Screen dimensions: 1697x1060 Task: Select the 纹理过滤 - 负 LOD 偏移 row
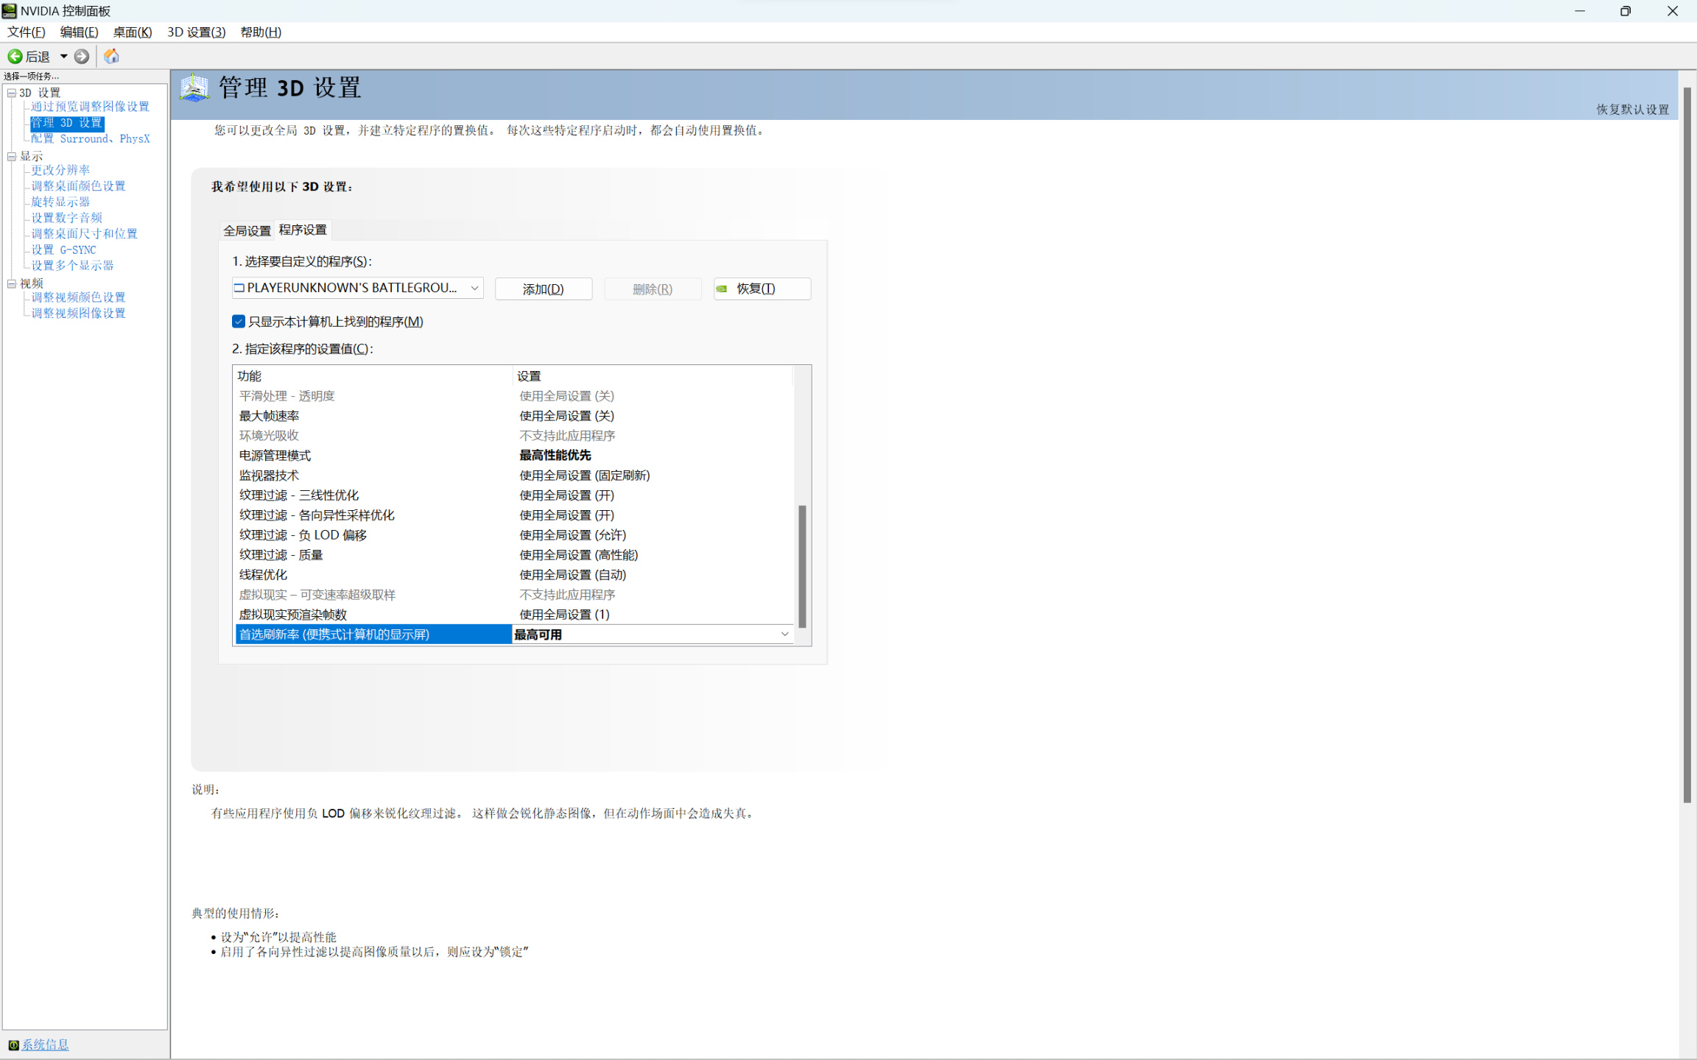pyautogui.click(x=514, y=535)
